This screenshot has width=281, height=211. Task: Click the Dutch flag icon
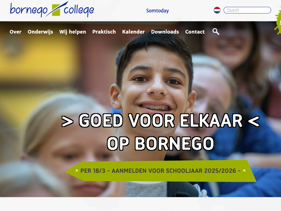click(x=217, y=10)
